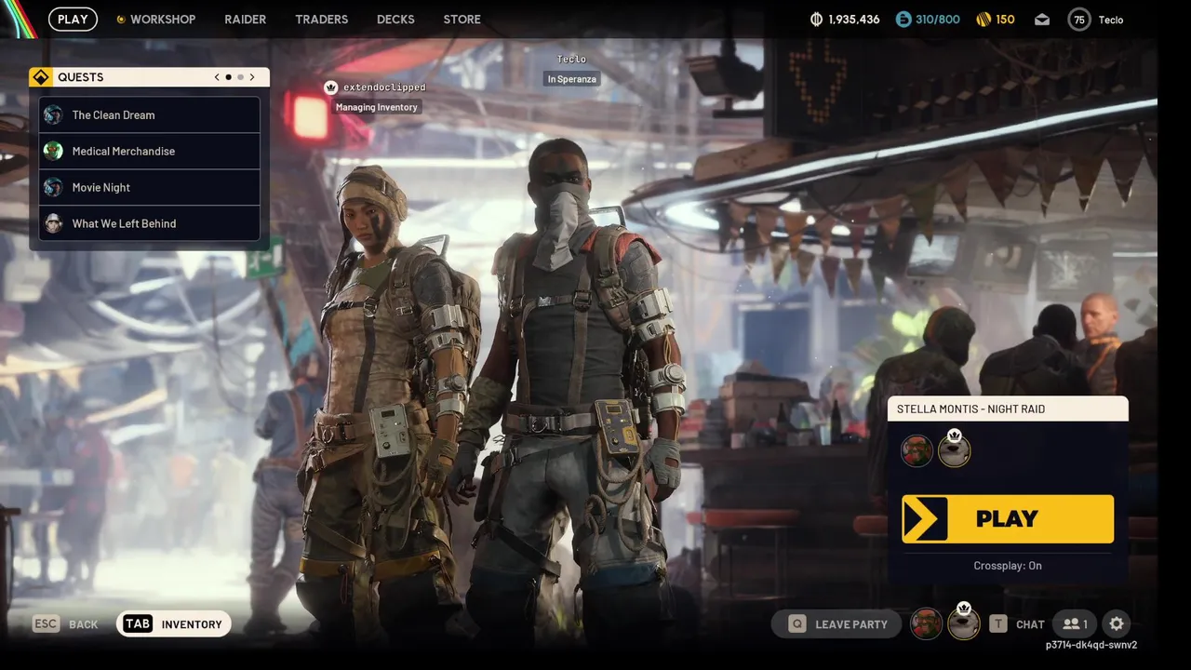This screenshot has height=670, width=1191.
Task: Click the gold currency icon beside 150
Action: 983,19
